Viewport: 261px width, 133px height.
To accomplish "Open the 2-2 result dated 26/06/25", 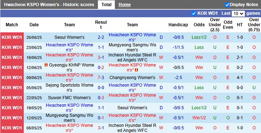I will coord(101,37).
